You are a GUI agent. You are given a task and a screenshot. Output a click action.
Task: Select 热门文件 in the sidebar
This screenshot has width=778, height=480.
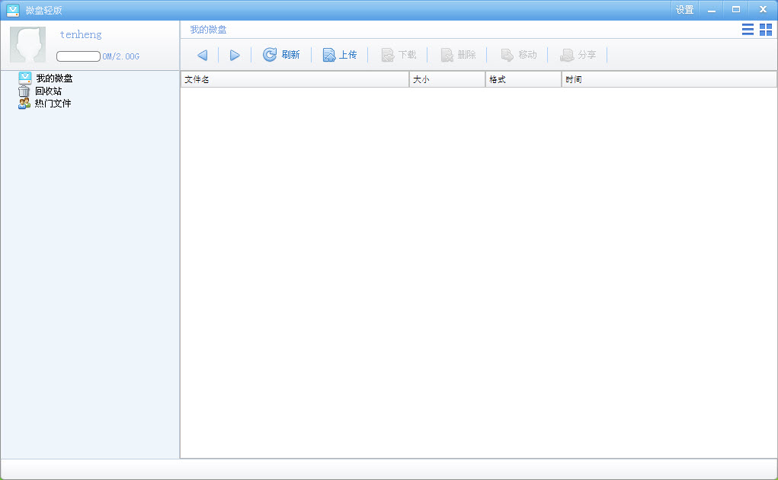coord(52,104)
